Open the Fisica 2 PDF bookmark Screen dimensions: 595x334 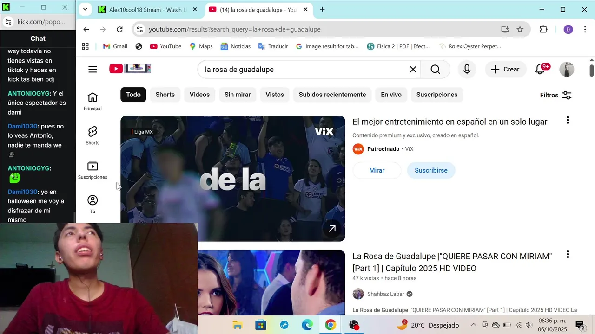click(x=398, y=46)
